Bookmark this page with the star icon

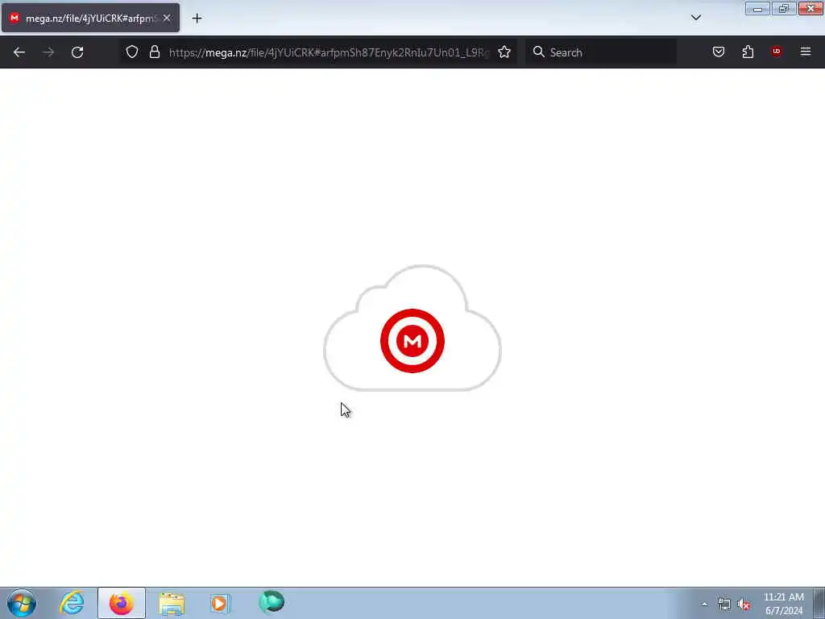coord(504,52)
